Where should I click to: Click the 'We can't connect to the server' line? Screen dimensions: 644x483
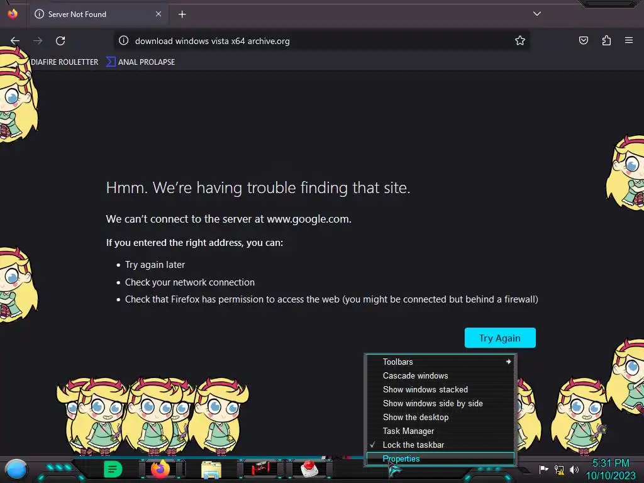(x=229, y=219)
